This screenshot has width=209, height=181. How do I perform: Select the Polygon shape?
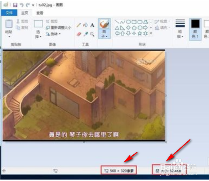146,22
